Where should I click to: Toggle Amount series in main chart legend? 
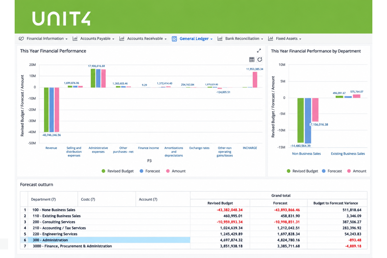tap(176, 171)
